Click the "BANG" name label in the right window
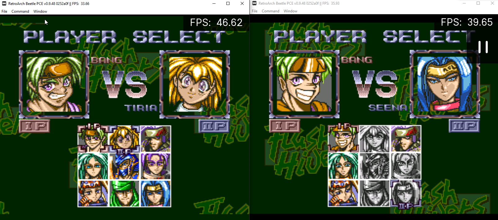The width and height of the screenshot is (498, 220). pos(357,60)
